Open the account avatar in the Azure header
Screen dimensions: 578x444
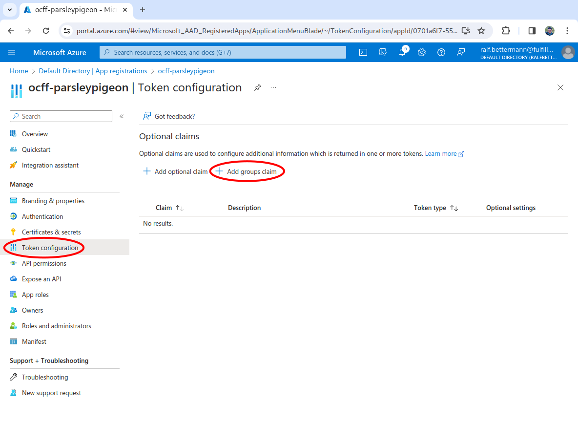click(568, 52)
